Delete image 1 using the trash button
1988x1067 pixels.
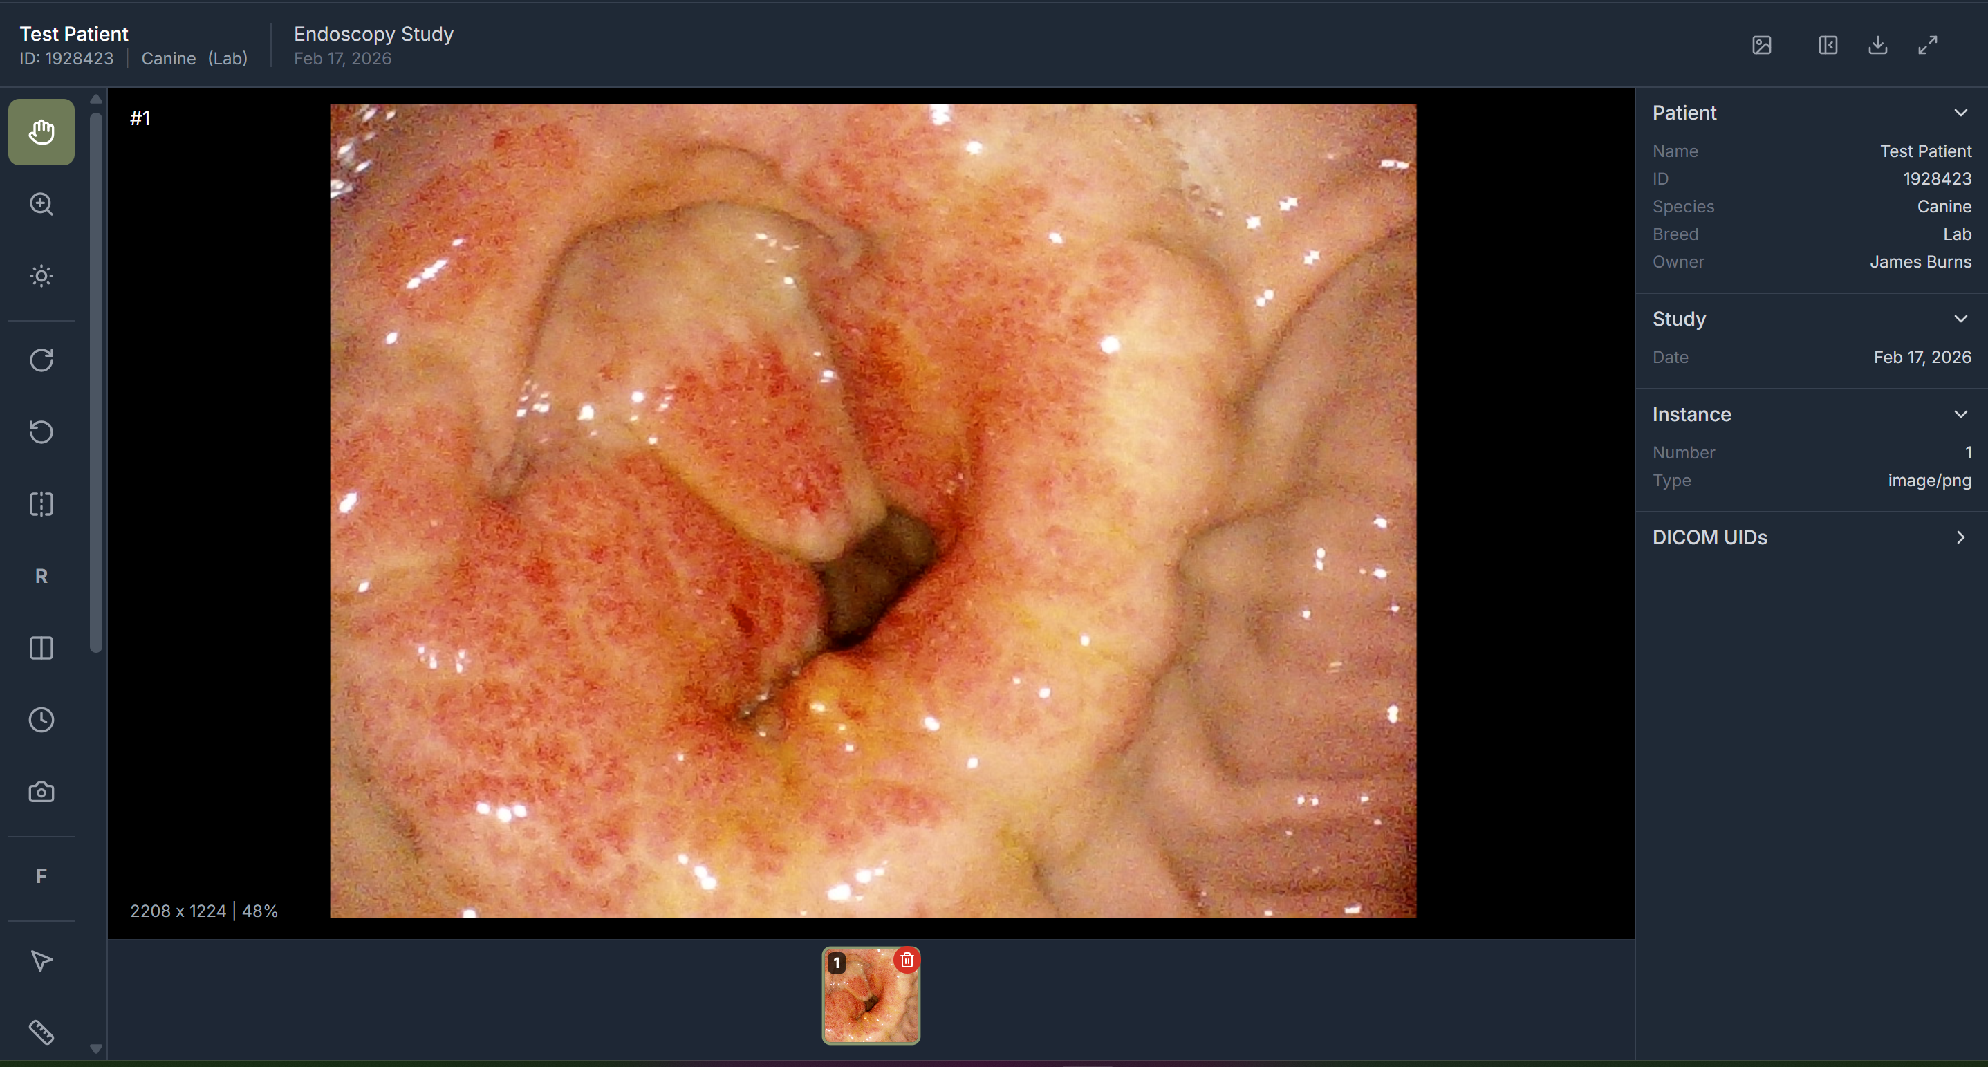coord(906,961)
